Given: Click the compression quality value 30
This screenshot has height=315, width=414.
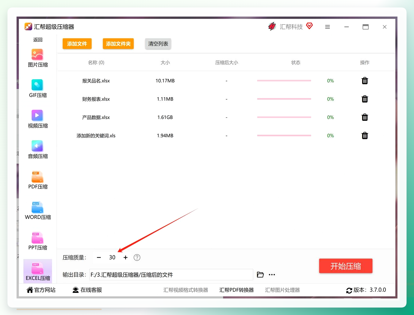Looking at the screenshot, I should tap(112, 257).
